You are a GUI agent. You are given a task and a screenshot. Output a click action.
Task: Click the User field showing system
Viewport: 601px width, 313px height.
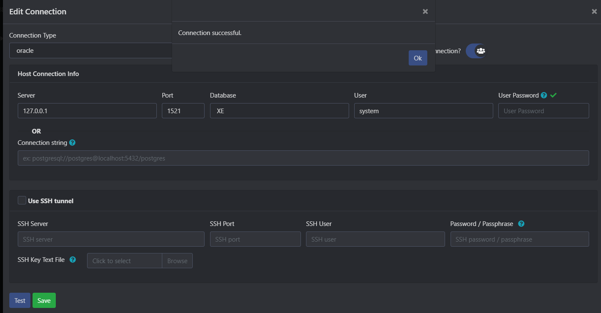coord(423,111)
